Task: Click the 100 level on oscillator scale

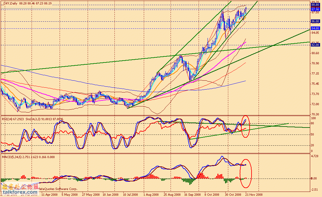Action: (x=314, y=118)
